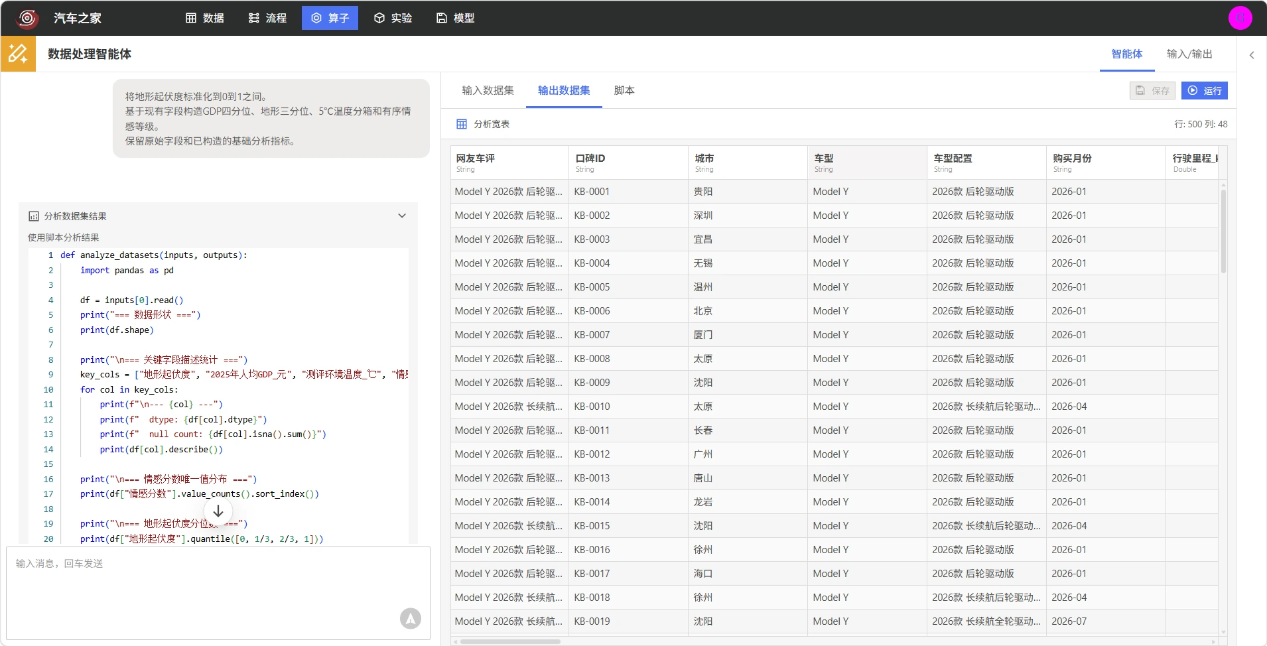Open the 模型 menu

coord(455,18)
